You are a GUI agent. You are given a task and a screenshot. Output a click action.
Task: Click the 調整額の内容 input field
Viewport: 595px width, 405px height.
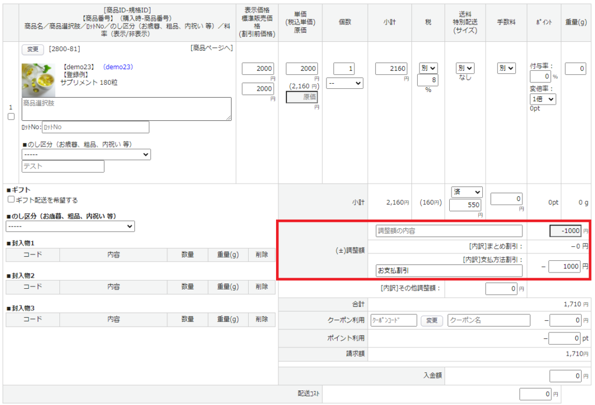(x=449, y=231)
